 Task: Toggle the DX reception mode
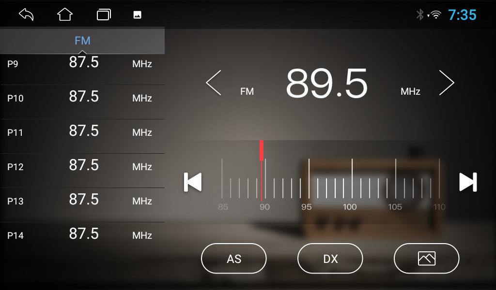click(x=330, y=259)
